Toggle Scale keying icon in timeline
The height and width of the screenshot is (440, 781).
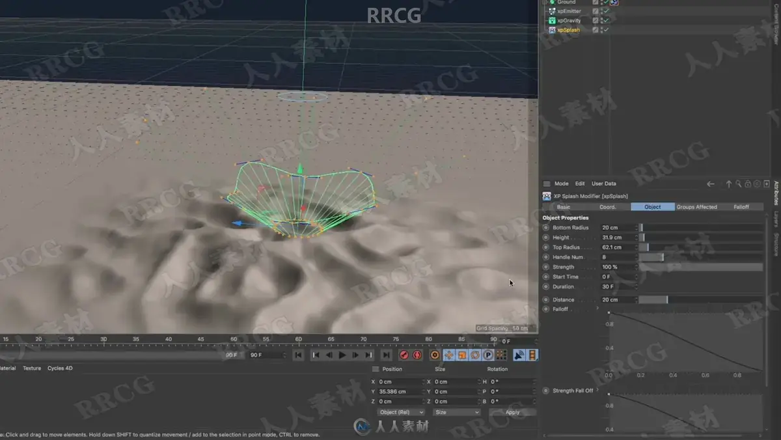(x=462, y=355)
